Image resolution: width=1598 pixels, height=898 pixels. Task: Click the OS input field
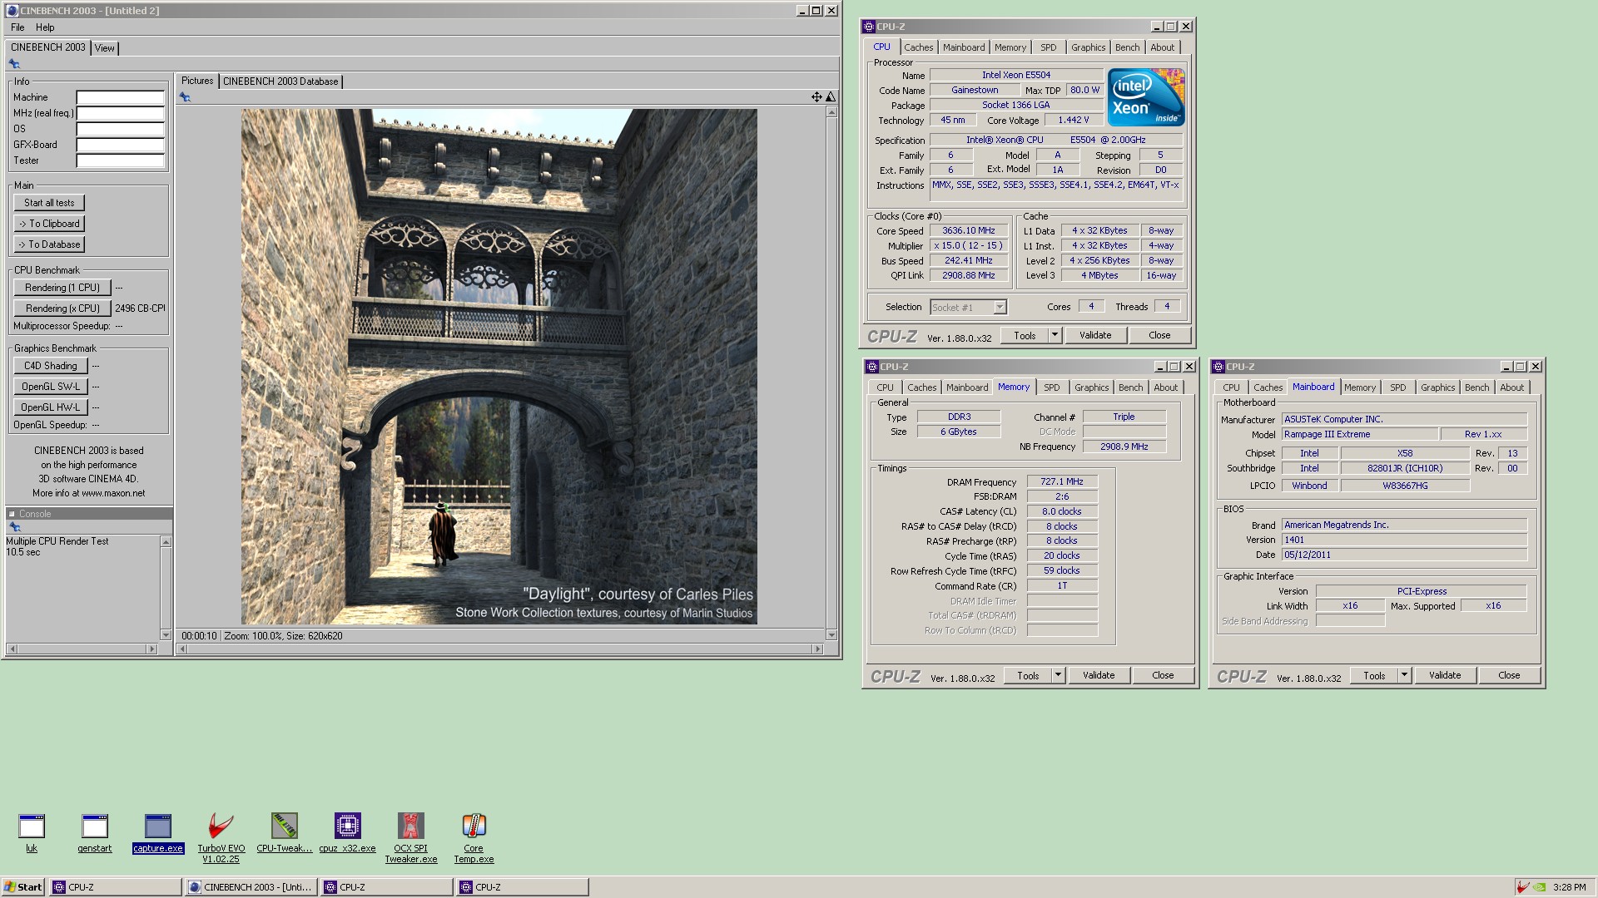121,129
